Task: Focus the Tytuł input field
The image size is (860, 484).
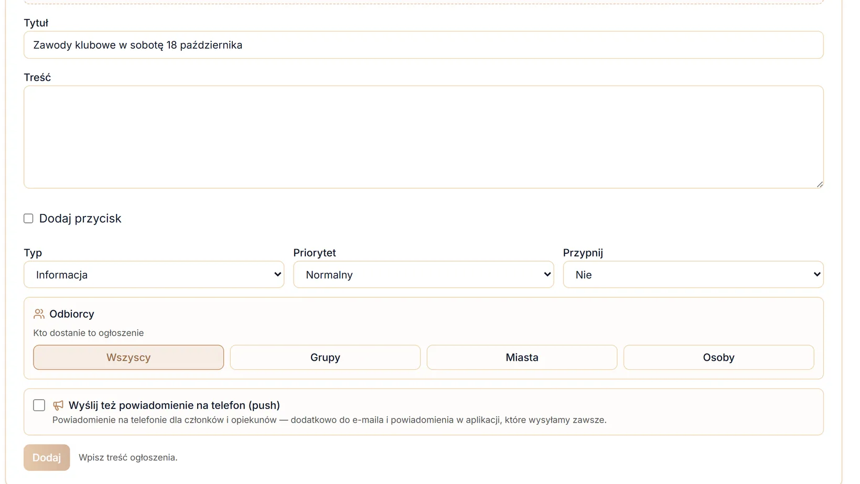Action: point(423,45)
